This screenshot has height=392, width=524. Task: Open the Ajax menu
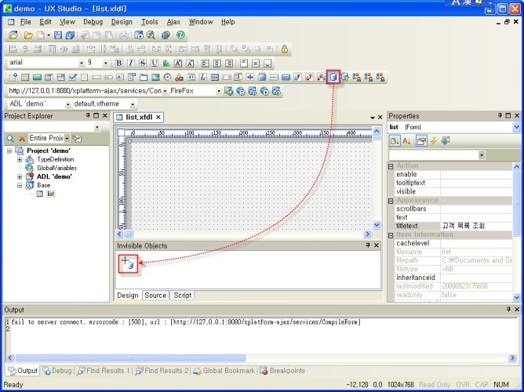click(x=173, y=22)
